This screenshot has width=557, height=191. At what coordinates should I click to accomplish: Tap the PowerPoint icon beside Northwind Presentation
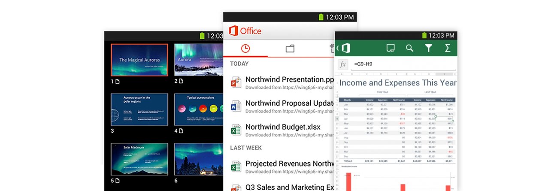[236, 82]
